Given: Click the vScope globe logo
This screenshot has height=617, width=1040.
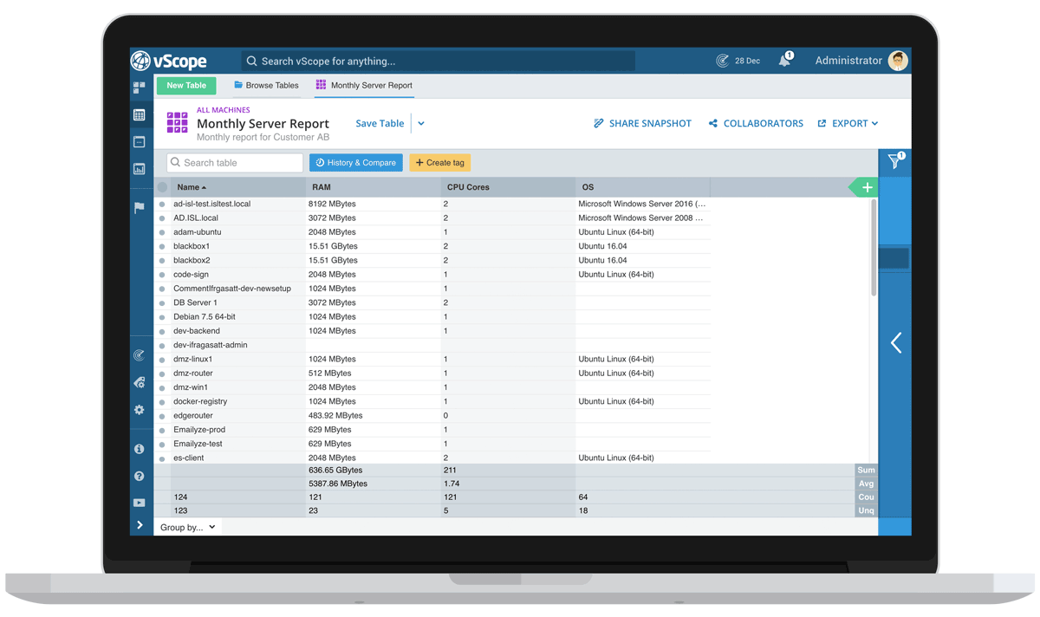Looking at the screenshot, I should coord(140,61).
